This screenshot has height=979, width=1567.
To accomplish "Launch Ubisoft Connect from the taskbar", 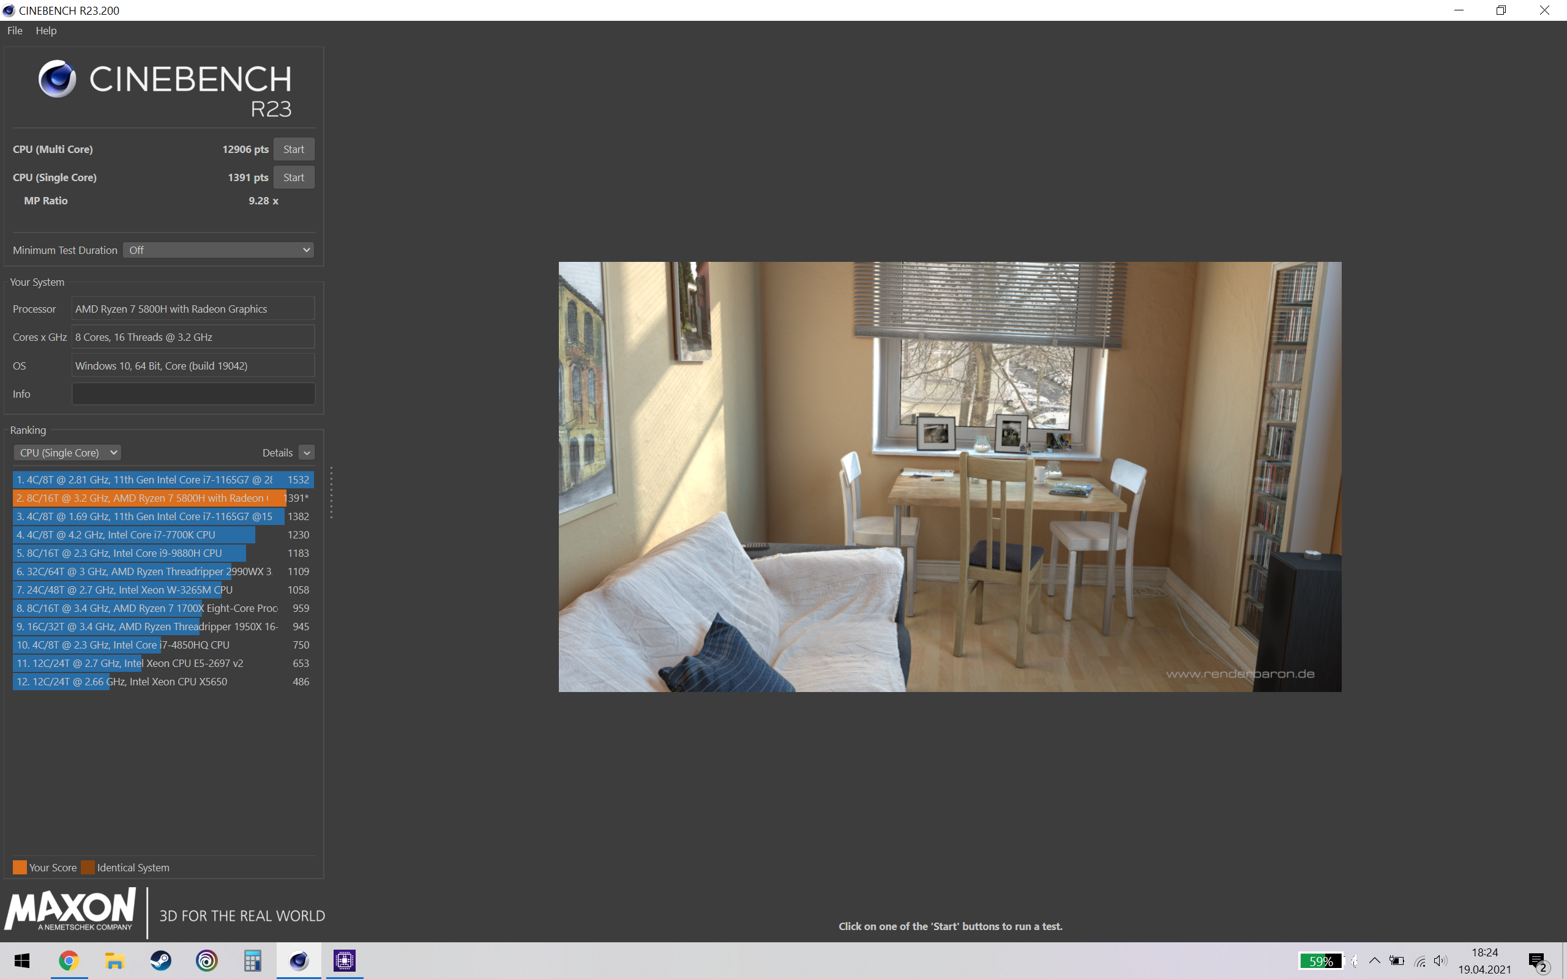I will (206, 961).
